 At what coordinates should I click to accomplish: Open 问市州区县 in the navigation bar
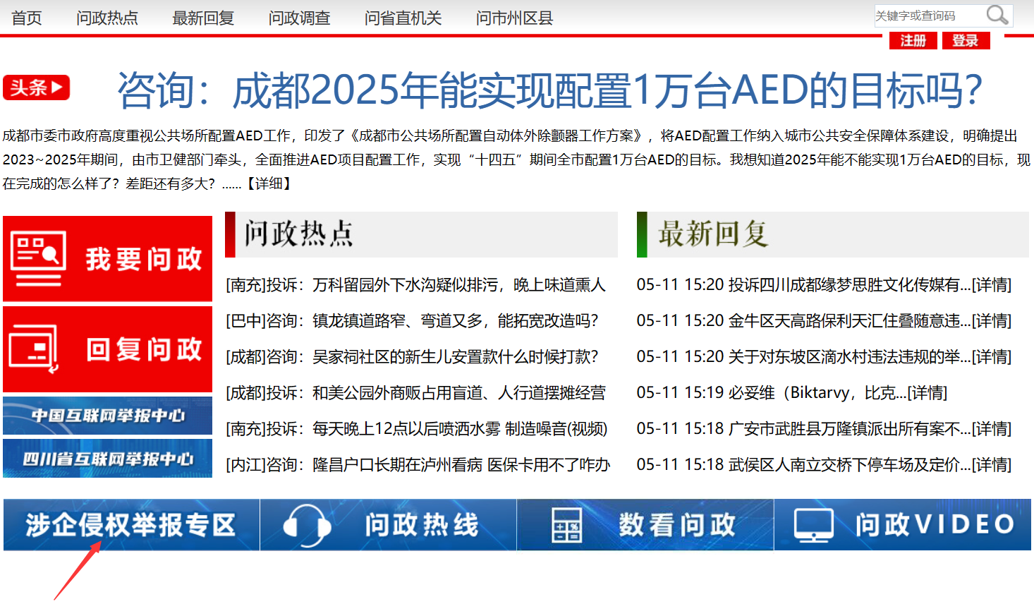pyautogui.click(x=514, y=18)
